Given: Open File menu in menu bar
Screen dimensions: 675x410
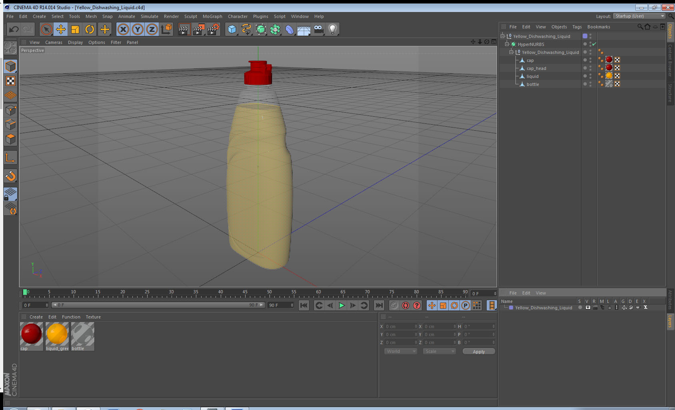Looking at the screenshot, I should click(10, 16).
